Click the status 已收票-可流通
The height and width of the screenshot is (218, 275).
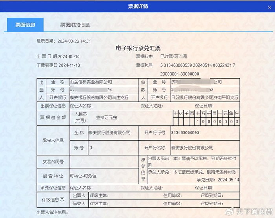coord(174,56)
